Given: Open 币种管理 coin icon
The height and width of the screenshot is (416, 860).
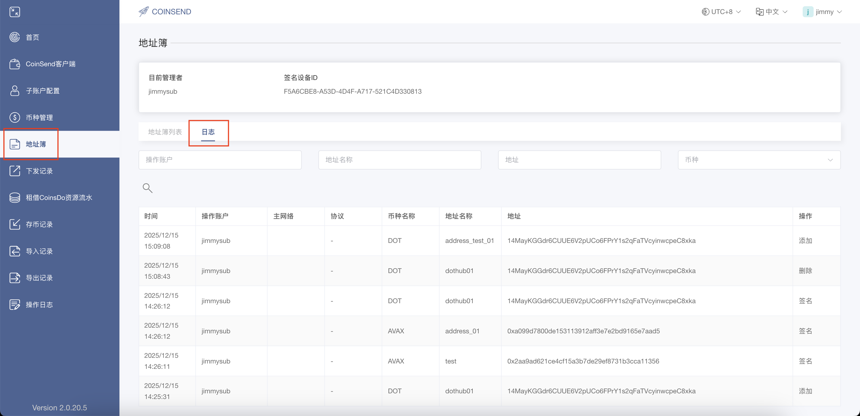Looking at the screenshot, I should [15, 117].
